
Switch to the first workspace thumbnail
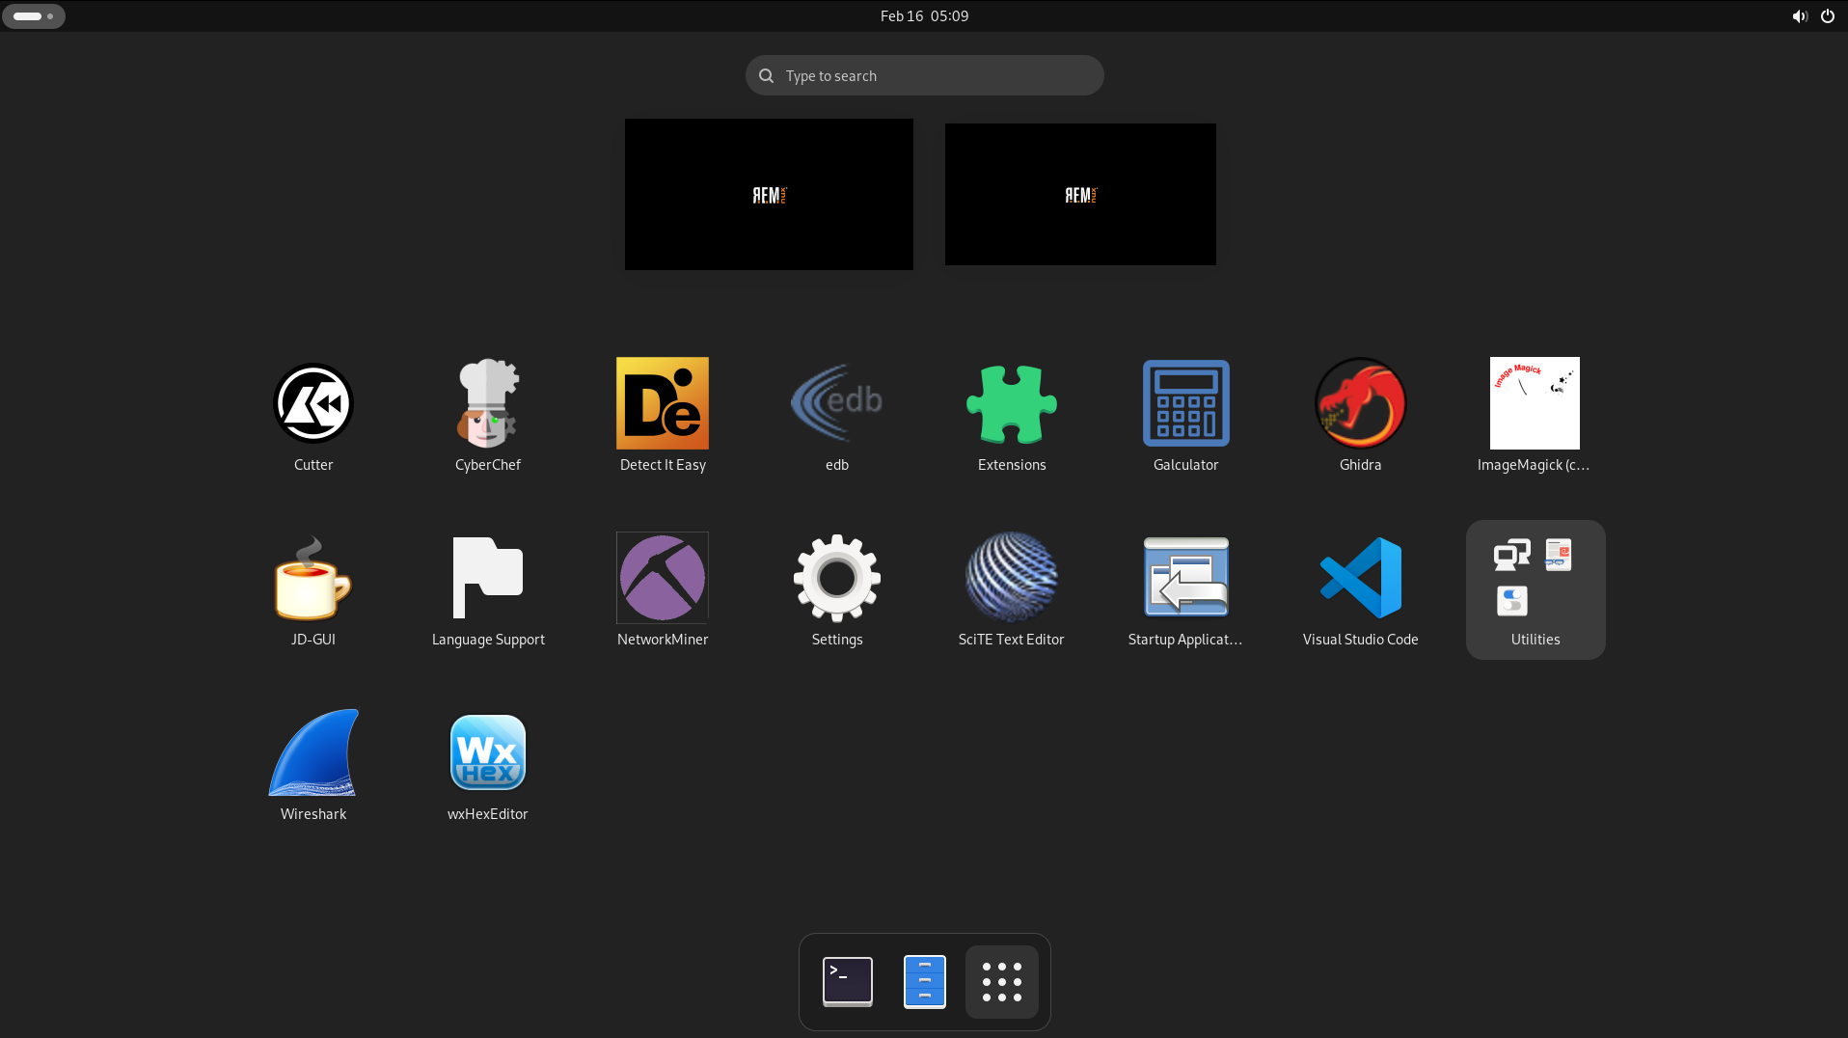pyautogui.click(x=769, y=194)
